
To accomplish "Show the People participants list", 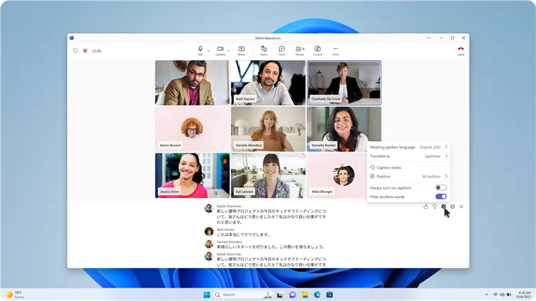I will coord(299,51).
